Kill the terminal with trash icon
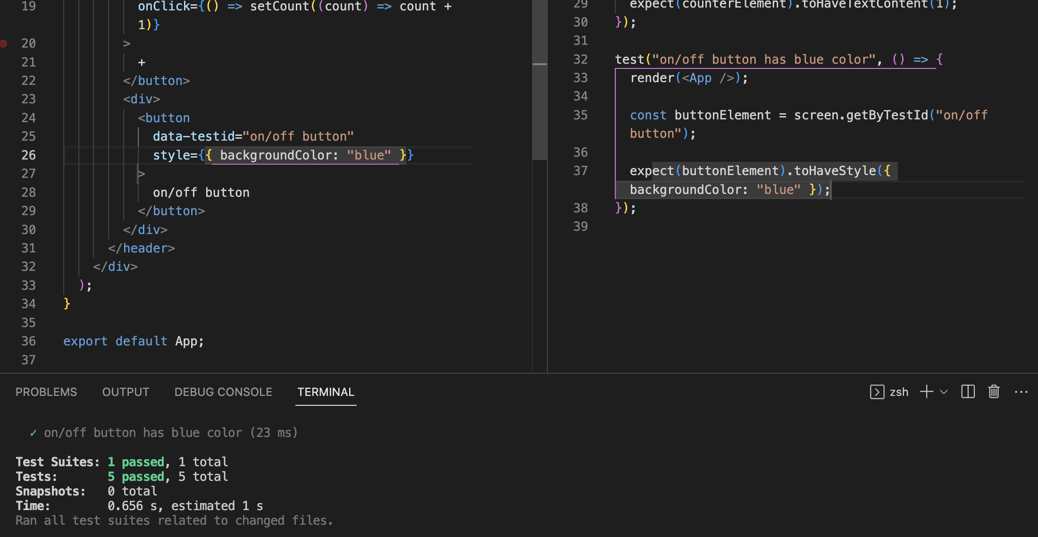The image size is (1038, 537). (x=994, y=392)
